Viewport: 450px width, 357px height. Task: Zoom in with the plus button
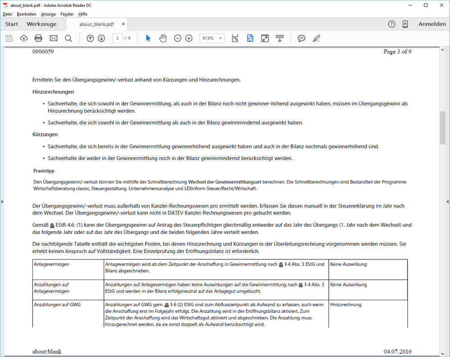tap(189, 38)
